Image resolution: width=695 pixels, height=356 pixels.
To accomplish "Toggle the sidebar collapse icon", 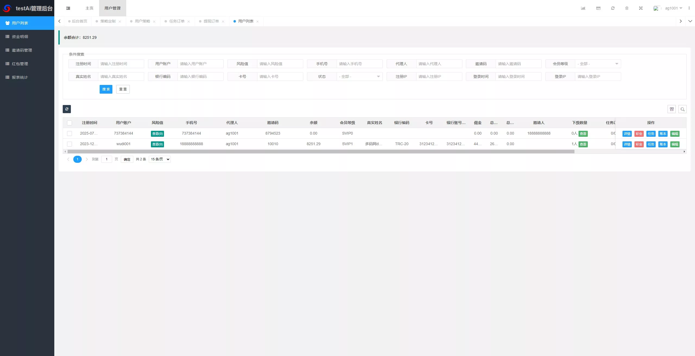I will coord(68,8).
